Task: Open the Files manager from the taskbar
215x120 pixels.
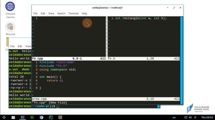Action: pyautogui.click(x=13, y=117)
